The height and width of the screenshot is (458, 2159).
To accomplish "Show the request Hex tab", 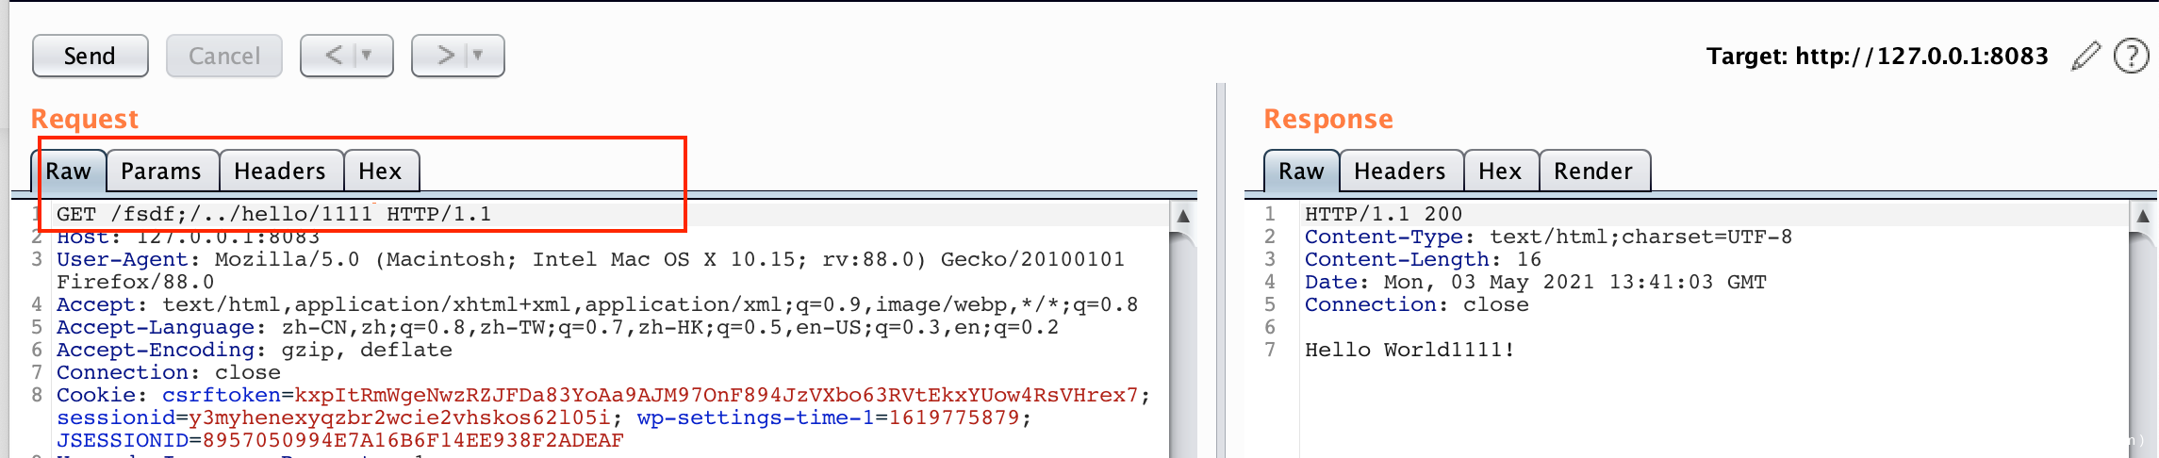I will tap(380, 171).
